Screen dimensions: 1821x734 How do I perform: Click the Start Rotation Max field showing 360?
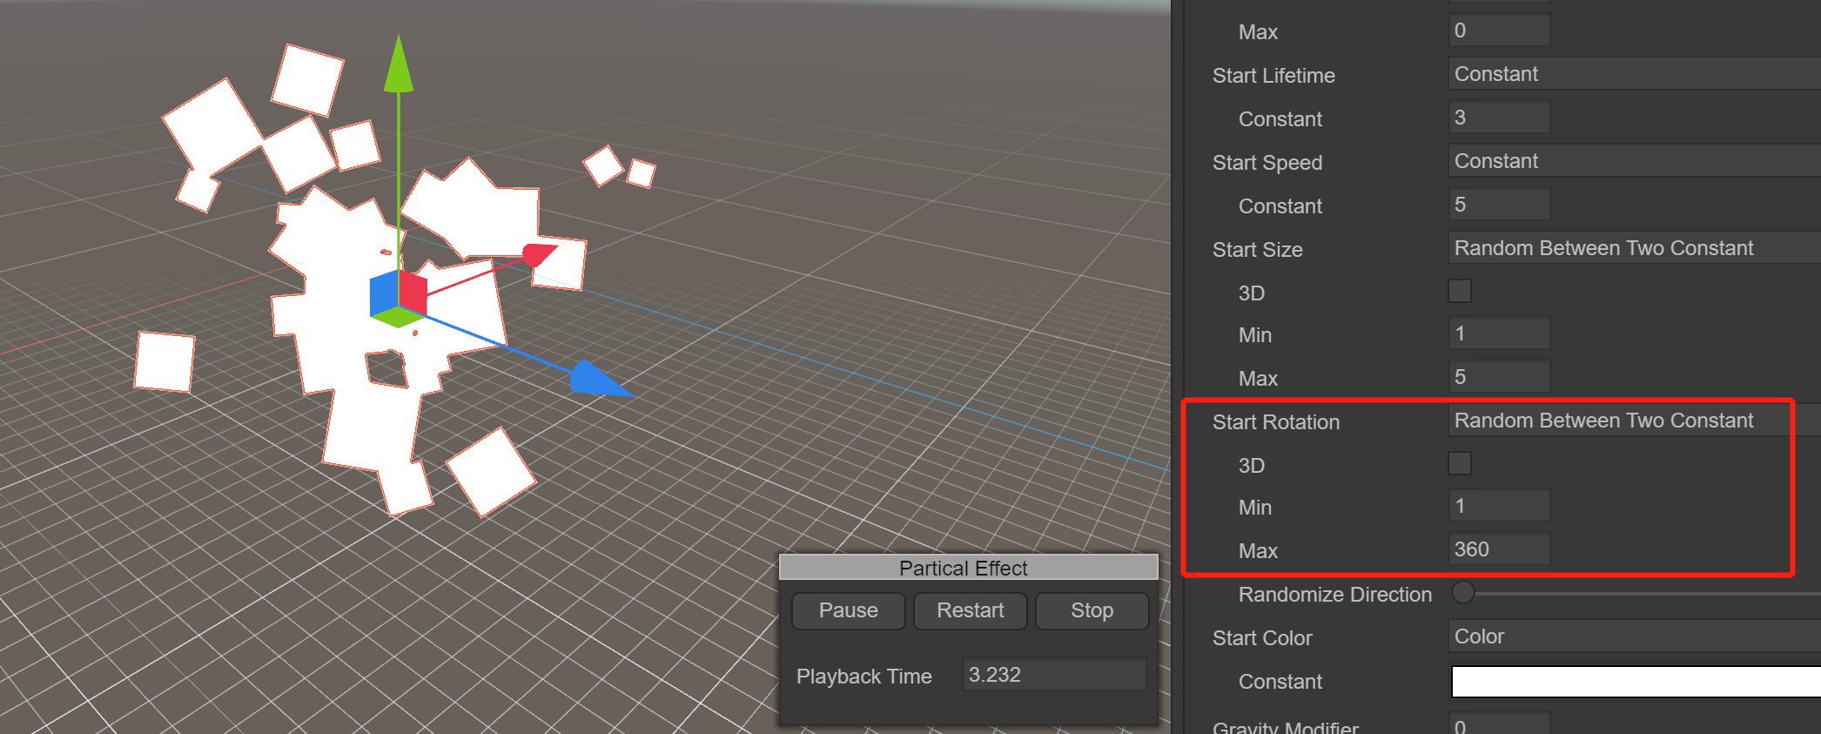tap(1499, 549)
